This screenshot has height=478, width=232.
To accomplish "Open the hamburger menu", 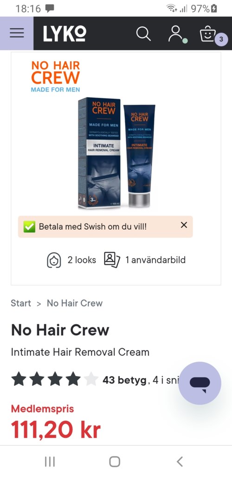I will (x=17, y=33).
